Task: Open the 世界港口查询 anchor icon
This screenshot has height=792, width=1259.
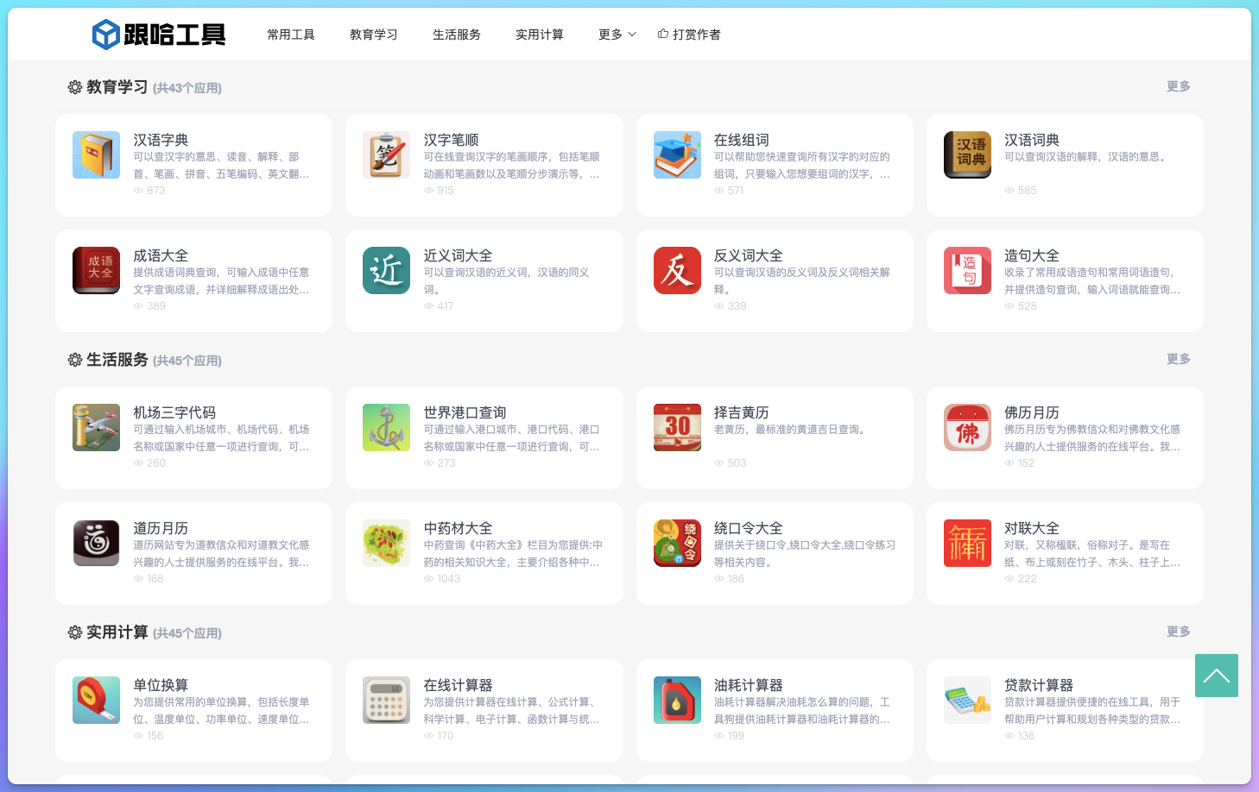Action: pos(386,428)
